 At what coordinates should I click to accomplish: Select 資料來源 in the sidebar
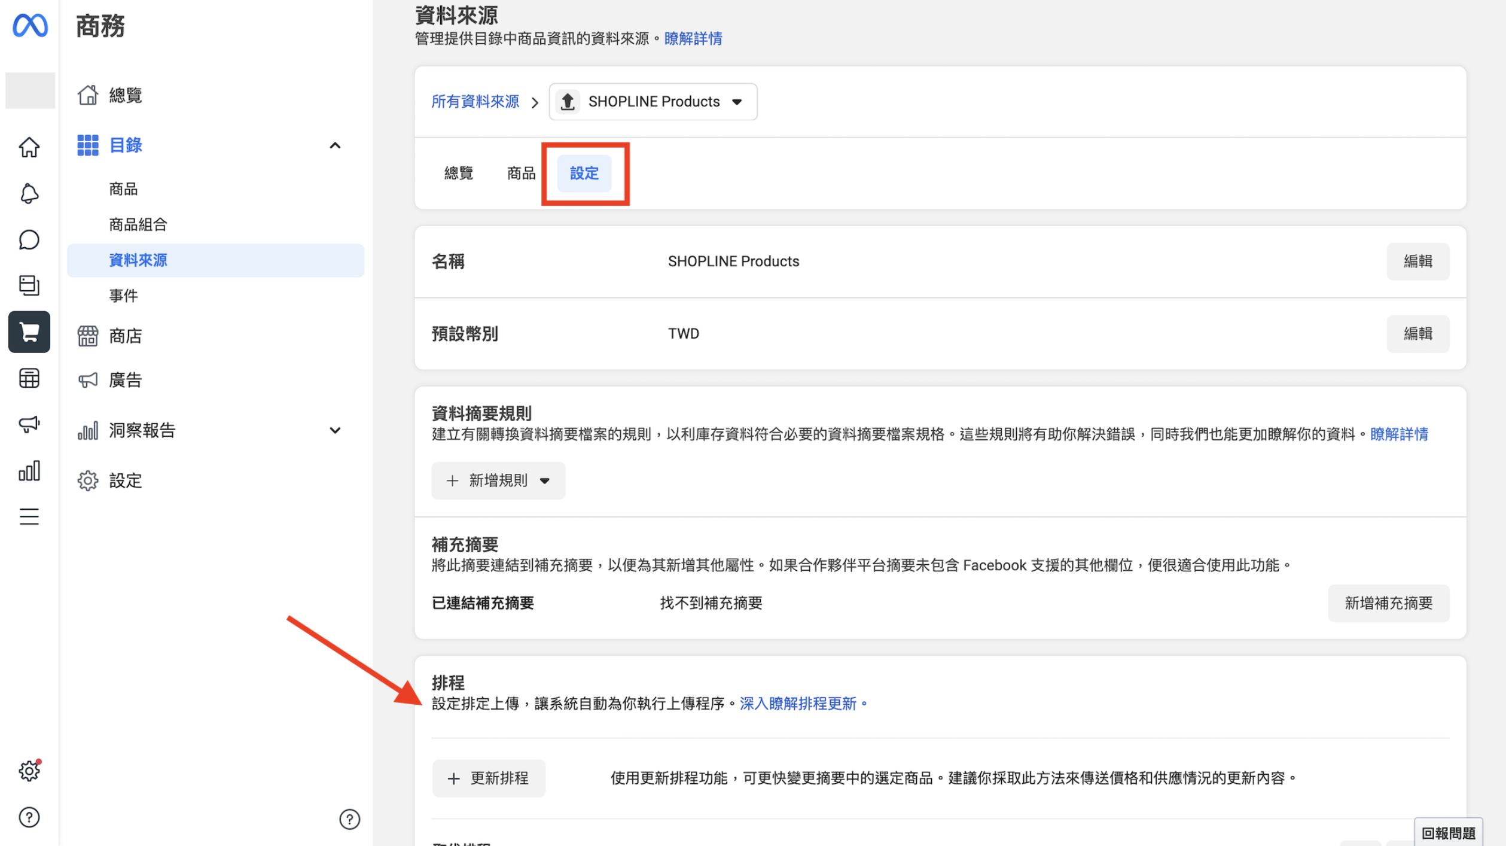(215, 260)
